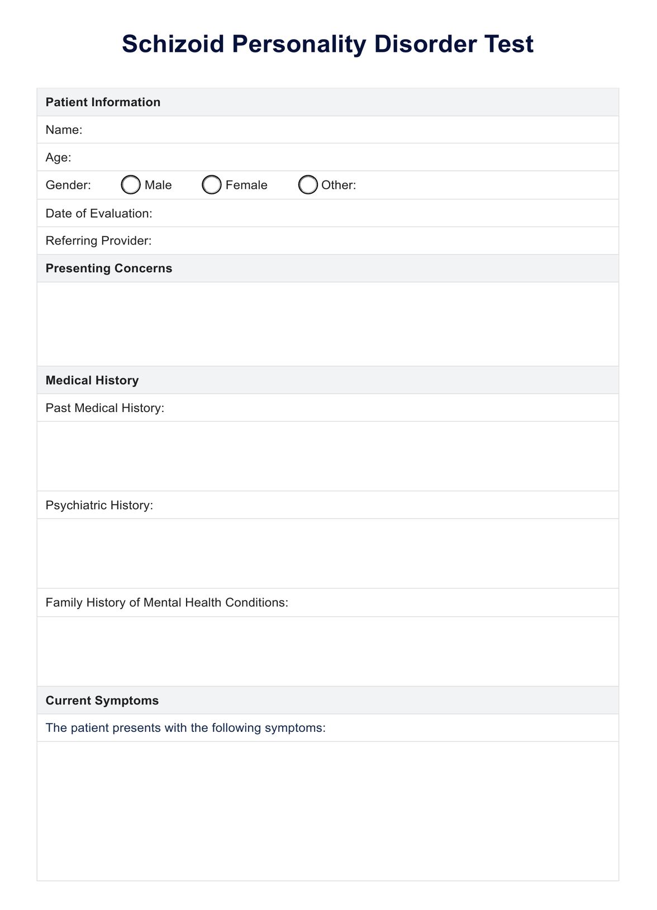Click the Patient Information section header
The width and height of the screenshot is (657, 910).
coord(103,102)
